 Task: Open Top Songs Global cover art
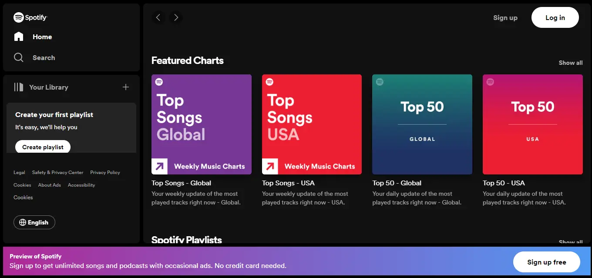(x=202, y=124)
